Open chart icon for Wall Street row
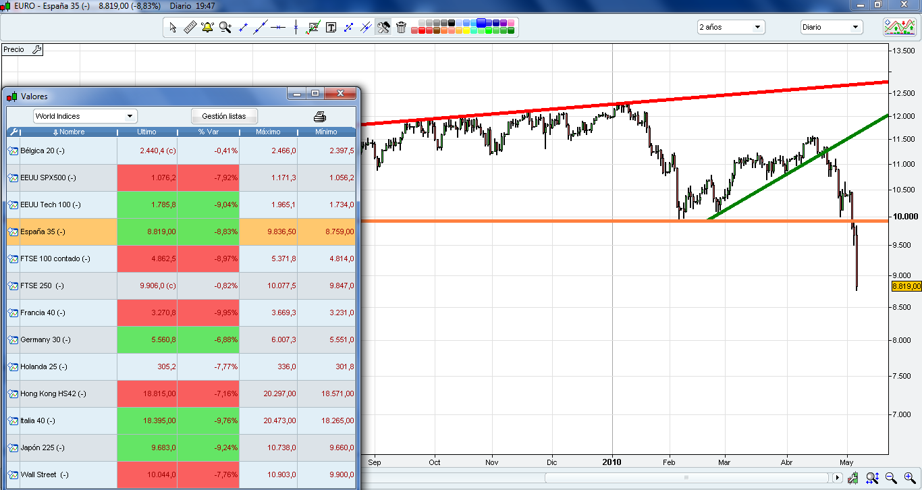Image resolution: width=922 pixels, height=490 pixels. pos(13,474)
